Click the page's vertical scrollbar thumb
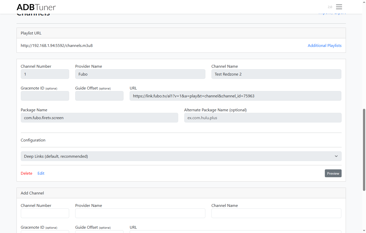This screenshot has height=233, width=366. [x=364, y=150]
